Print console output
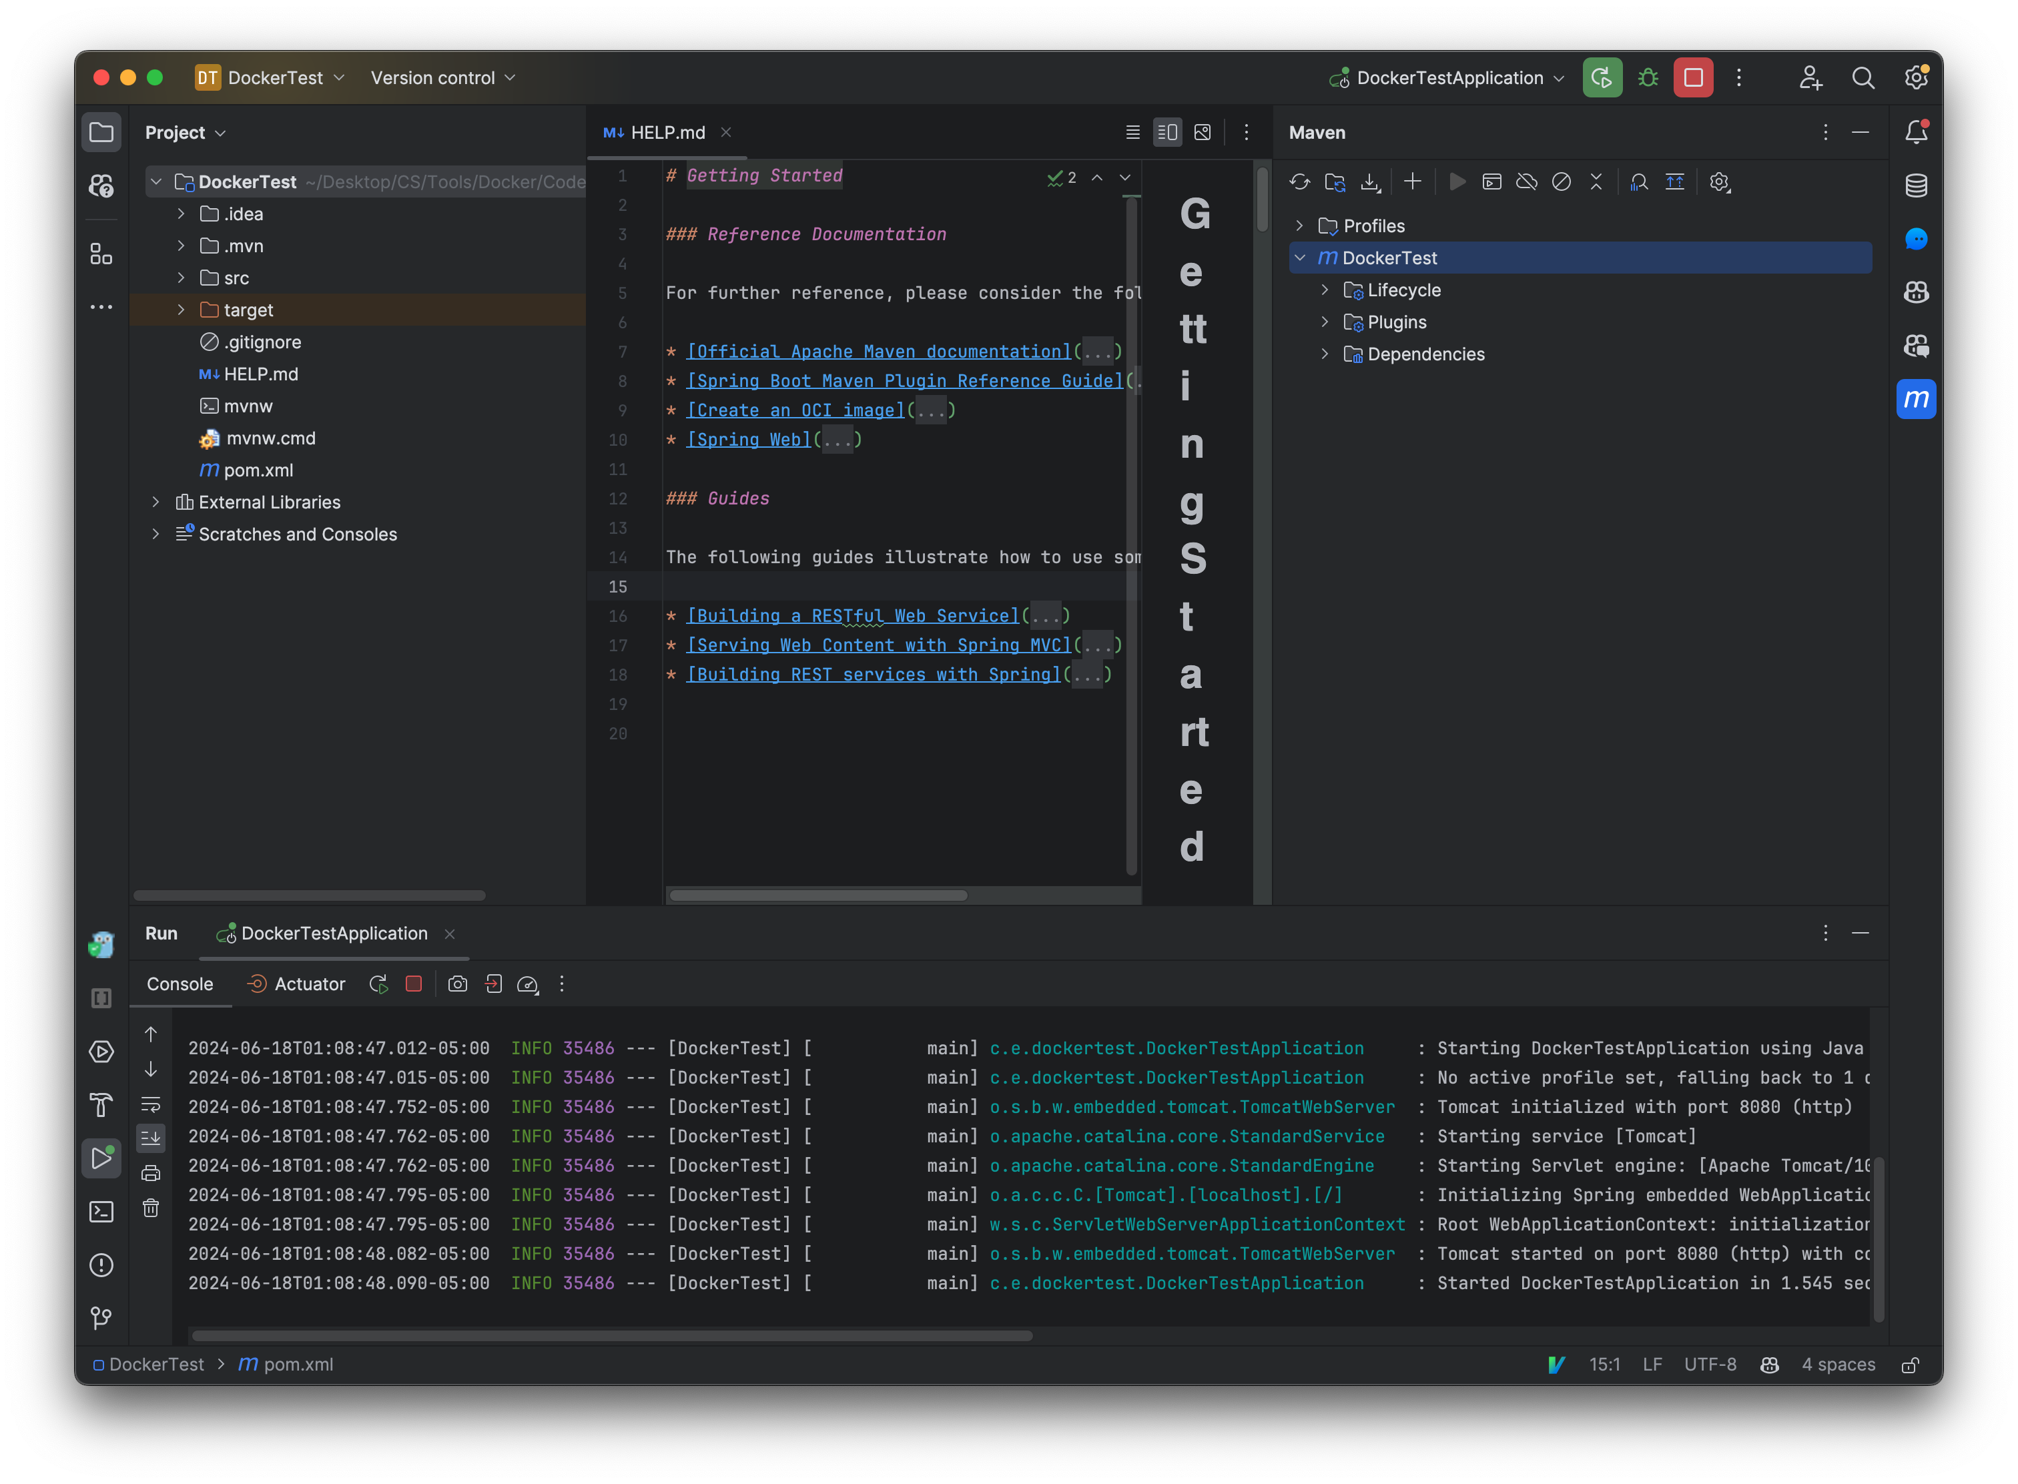This screenshot has width=2018, height=1484. coord(151,1173)
